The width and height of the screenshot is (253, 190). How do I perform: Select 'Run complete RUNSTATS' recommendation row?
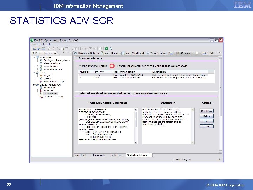pos(143,75)
